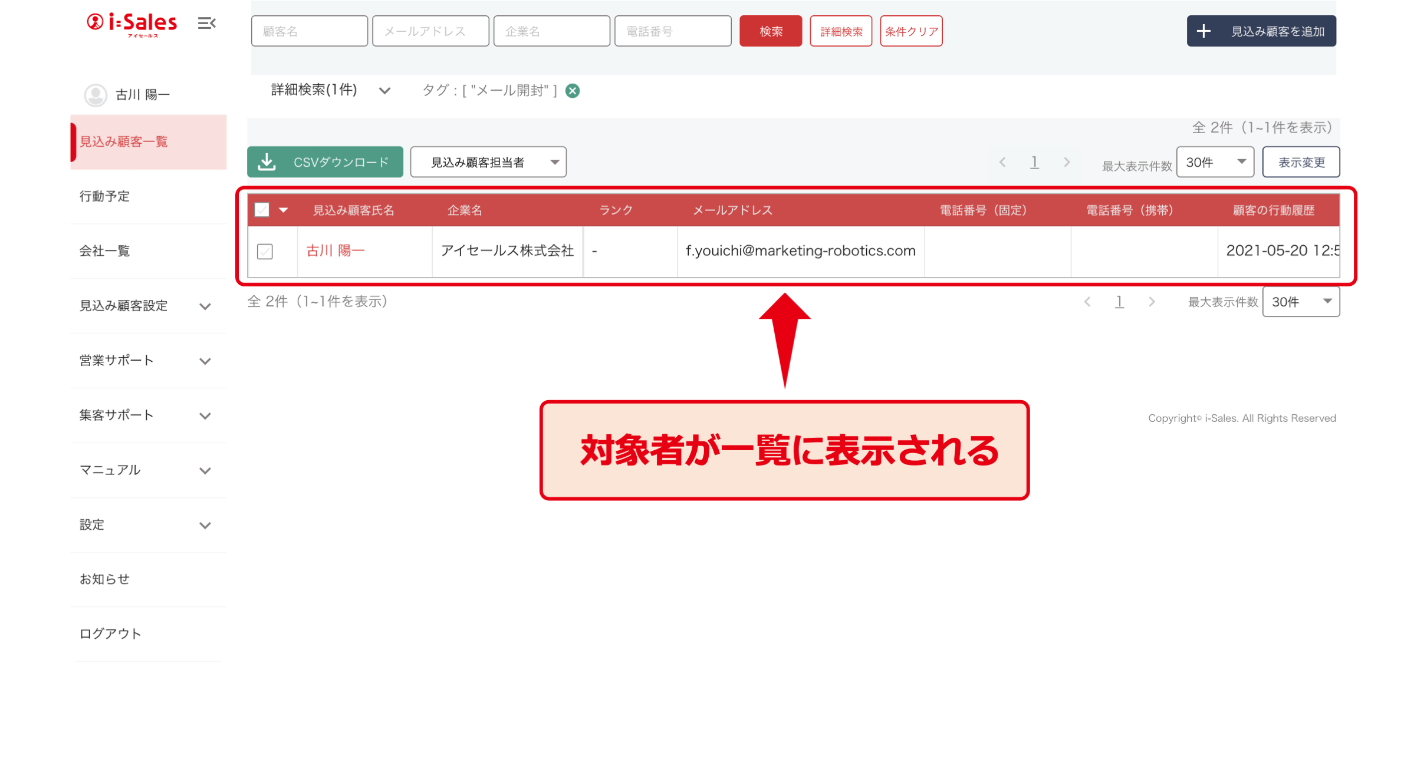Focus the メールアドレス search field
Image resolution: width=1404 pixels, height=769 pixels.
(x=430, y=31)
